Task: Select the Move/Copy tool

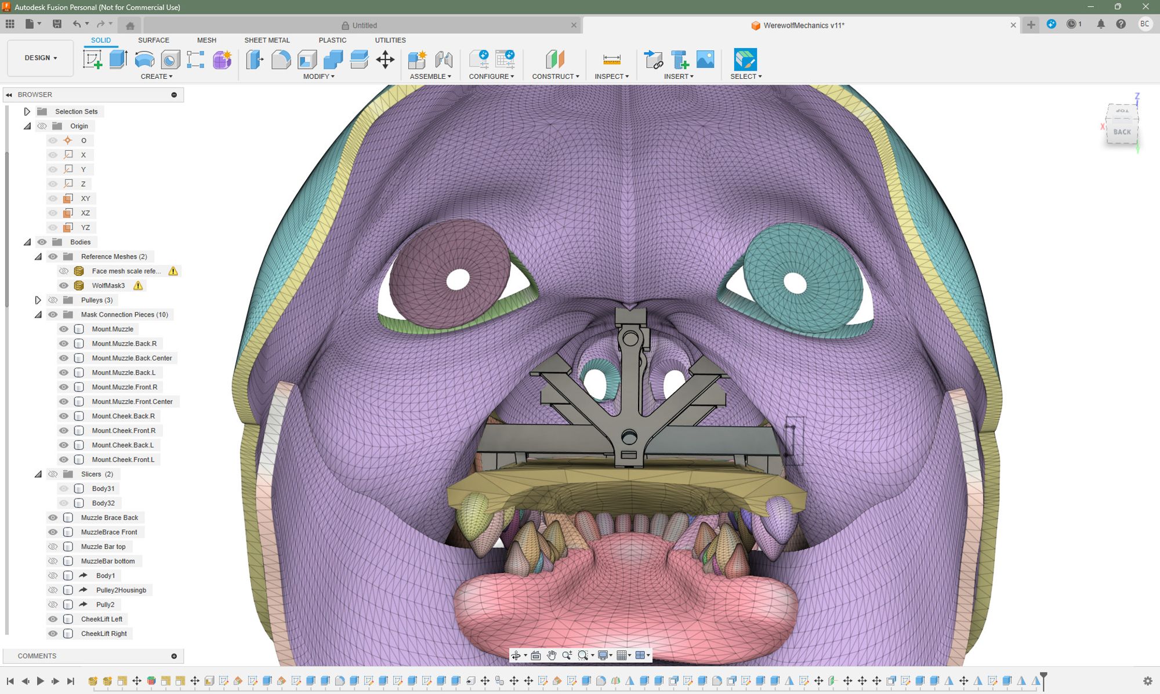Action: click(x=385, y=60)
